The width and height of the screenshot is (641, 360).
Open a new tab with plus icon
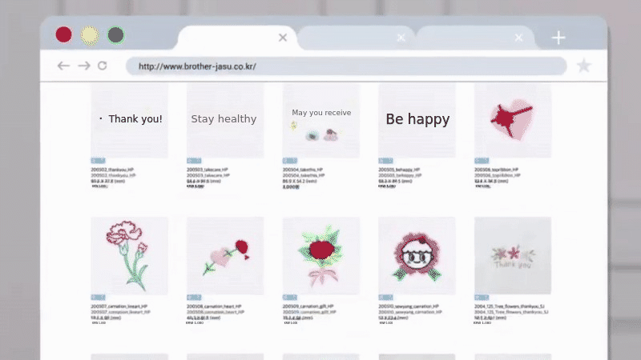[558, 38]
